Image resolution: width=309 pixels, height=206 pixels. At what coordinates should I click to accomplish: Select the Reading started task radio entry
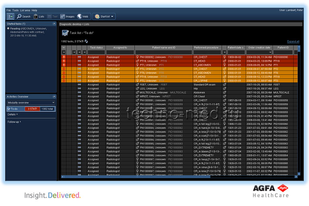click(9, 28)
